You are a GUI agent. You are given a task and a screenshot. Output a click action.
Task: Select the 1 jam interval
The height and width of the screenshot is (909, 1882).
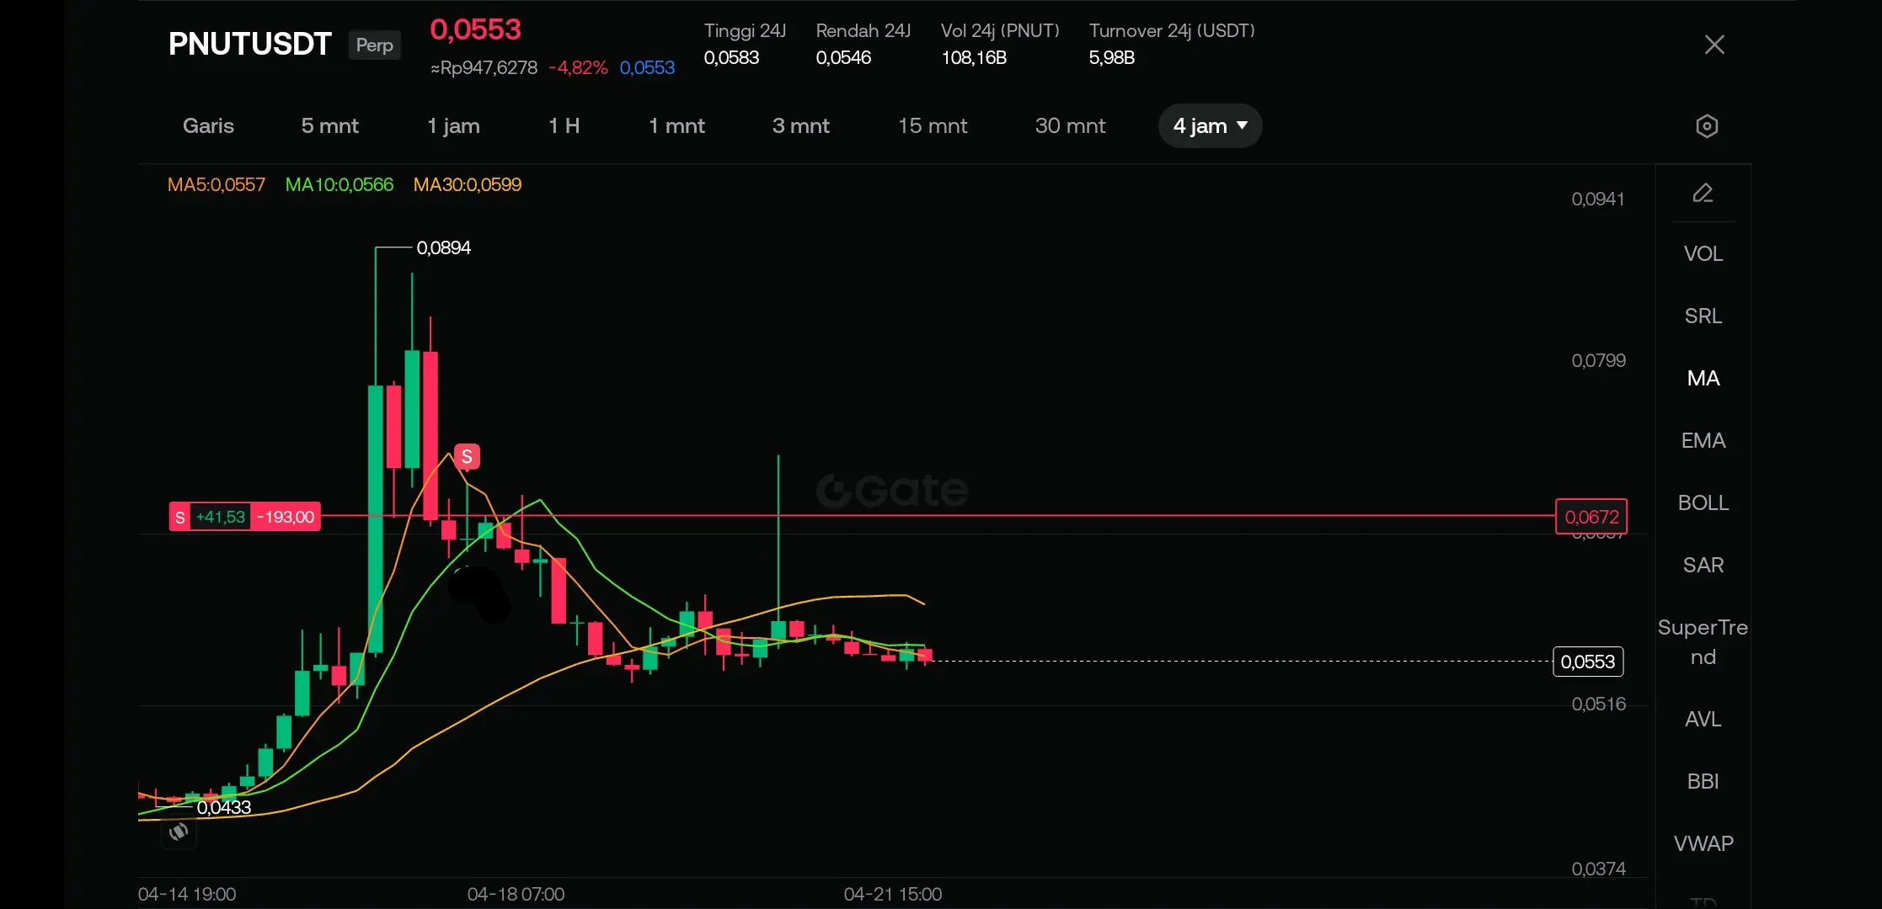coord(453,126)
